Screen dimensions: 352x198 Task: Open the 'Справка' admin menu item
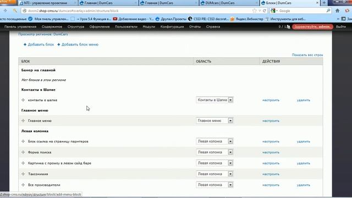[213, 27]
